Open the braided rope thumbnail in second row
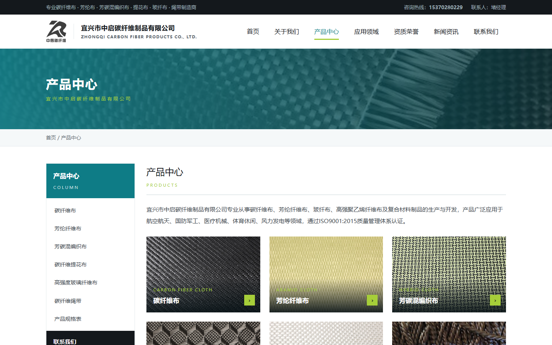This screenshot has height=345, width=552. pos(449,333)
